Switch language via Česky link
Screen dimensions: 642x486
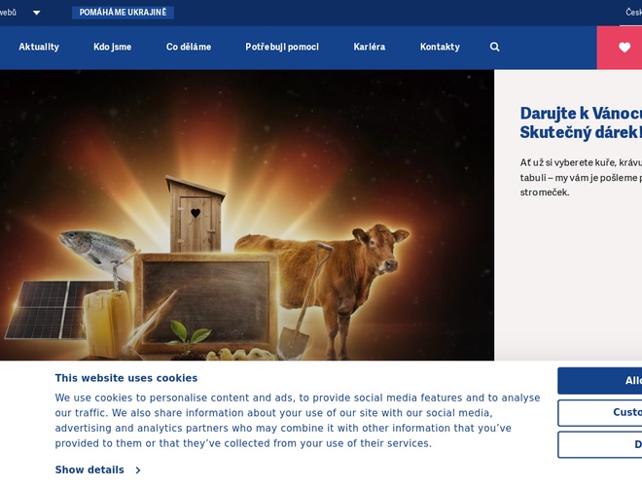tap(633, 13)
